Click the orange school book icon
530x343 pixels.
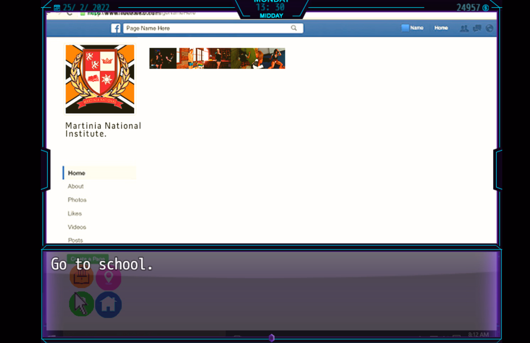[81, 277]
